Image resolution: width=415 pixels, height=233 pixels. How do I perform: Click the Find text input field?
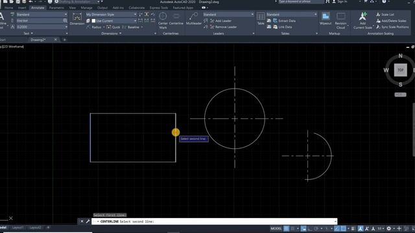pos(39,21)
